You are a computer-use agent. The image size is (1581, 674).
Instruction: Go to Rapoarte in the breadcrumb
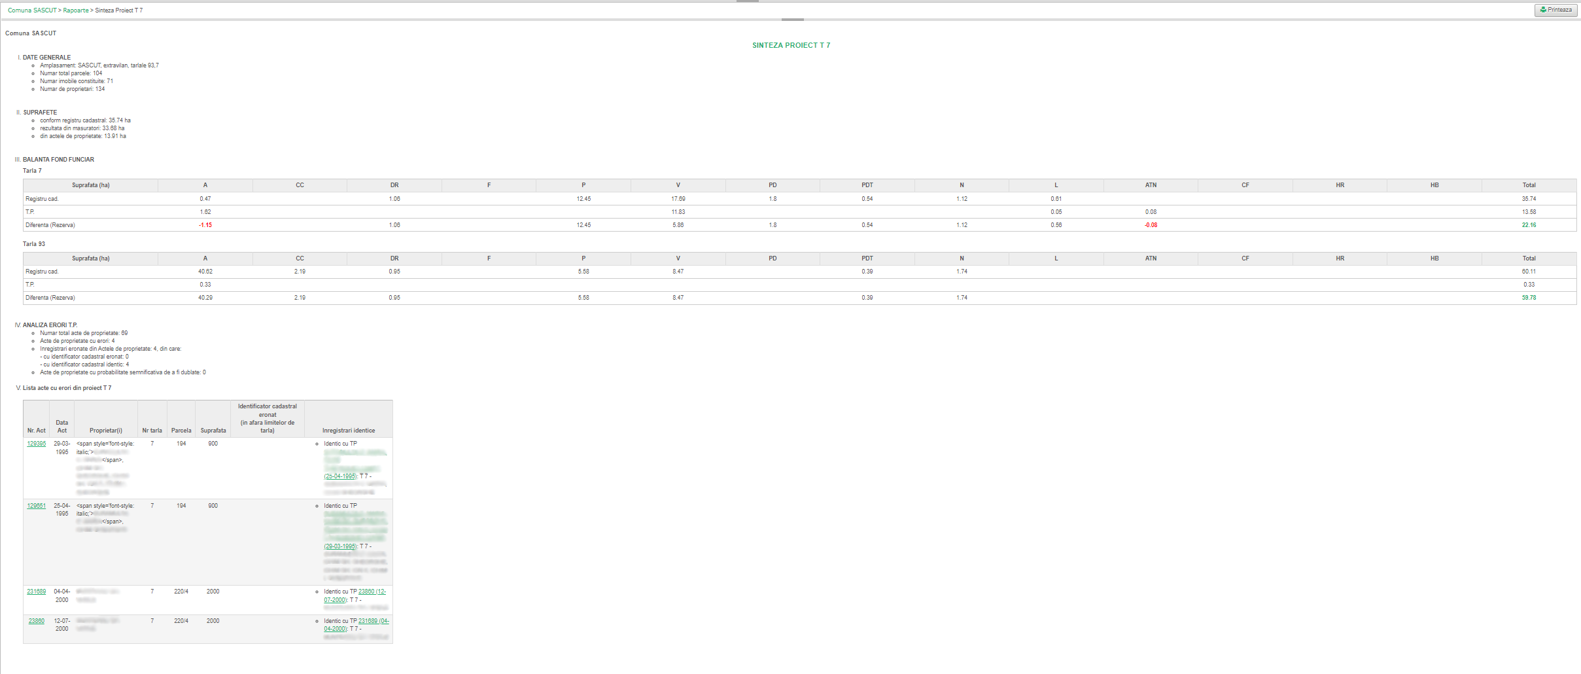point(76,10)
